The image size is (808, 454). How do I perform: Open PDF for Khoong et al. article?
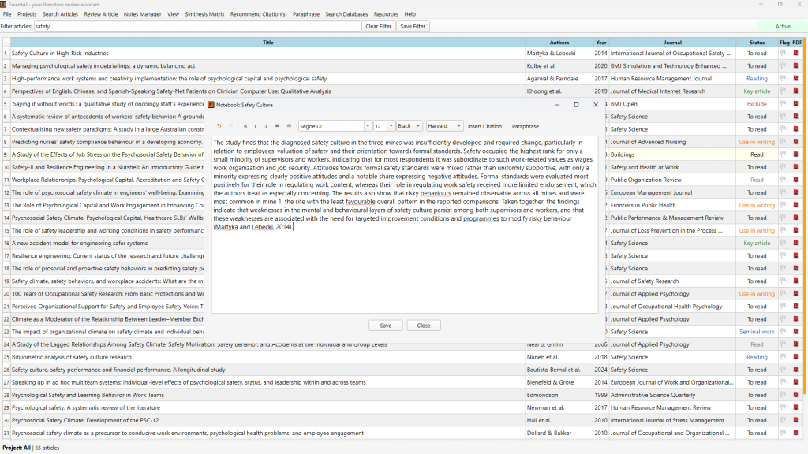click(795, 91)
